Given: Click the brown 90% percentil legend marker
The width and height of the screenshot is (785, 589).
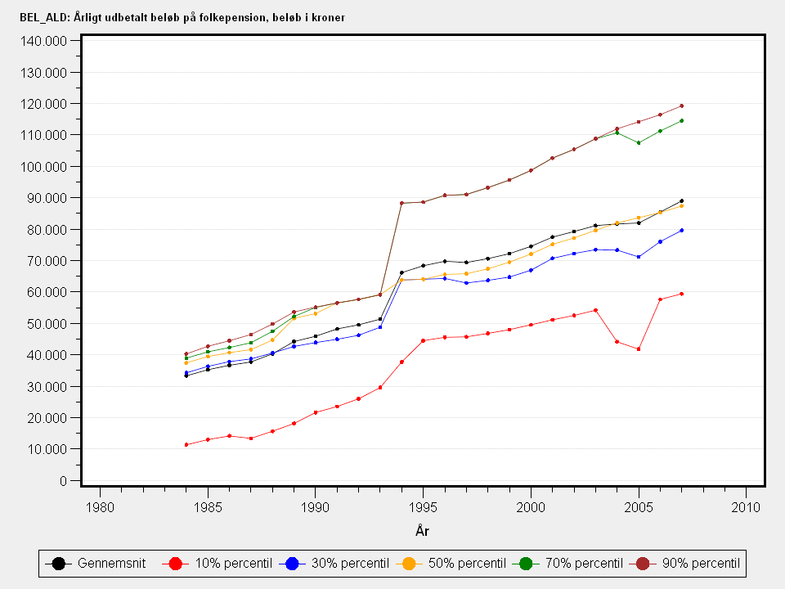Looking at the screenshot, I should [x=643, y=563].
